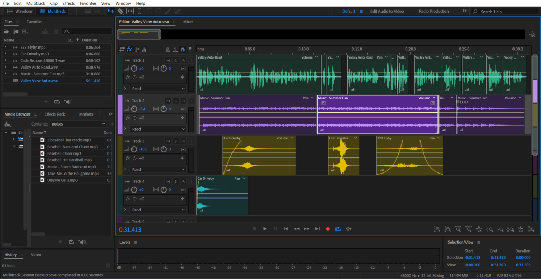Viewport: 541px width, 279px height.
Task: Switch to Waveform view button
Action: tap(21, 11)
